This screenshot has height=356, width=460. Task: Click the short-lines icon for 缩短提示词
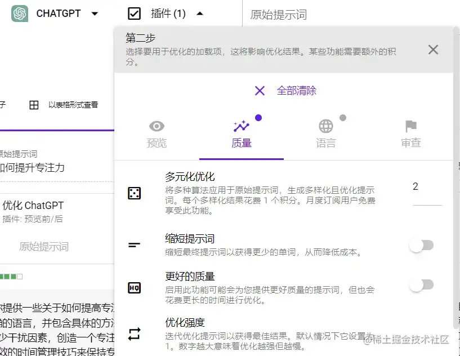pyautogui.click(x=134, y=244)
